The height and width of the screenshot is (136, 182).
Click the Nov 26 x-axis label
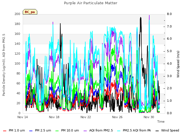117,117
